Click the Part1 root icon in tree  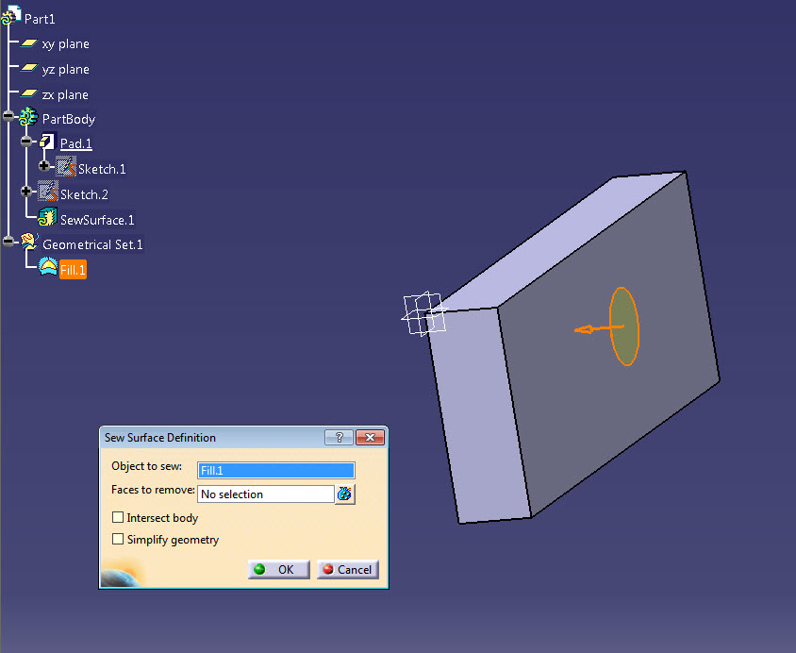pyautogui.click(x=11, y=15)
